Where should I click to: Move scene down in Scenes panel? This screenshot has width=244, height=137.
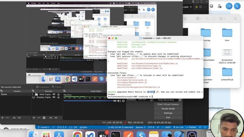(x=19, y=118)
